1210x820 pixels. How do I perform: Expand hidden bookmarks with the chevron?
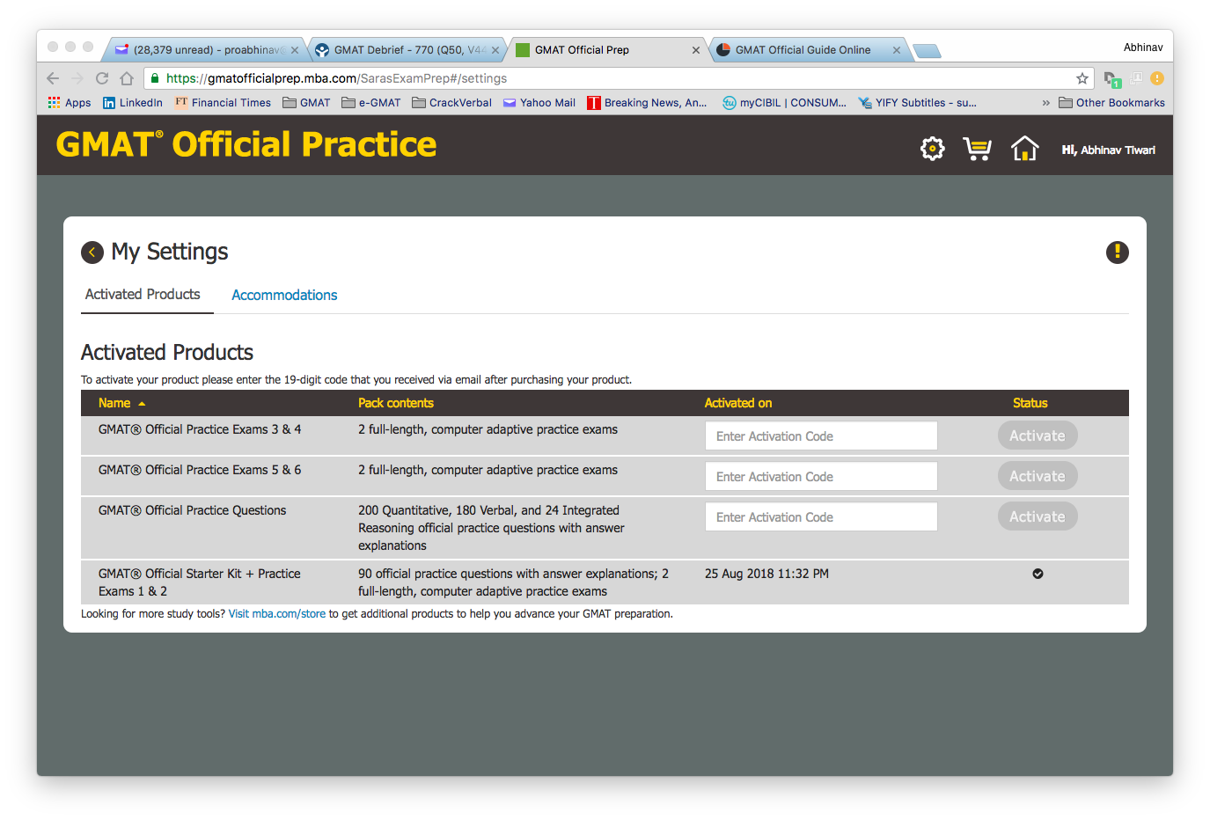(x=1045, y=103)
